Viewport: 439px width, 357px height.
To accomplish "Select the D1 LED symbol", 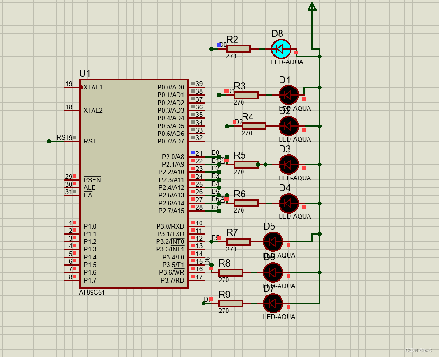I will (x=289, y=95).
